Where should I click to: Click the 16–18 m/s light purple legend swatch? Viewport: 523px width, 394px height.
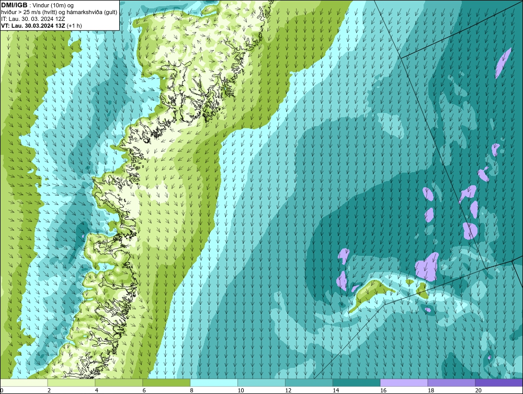click(404, 382)
